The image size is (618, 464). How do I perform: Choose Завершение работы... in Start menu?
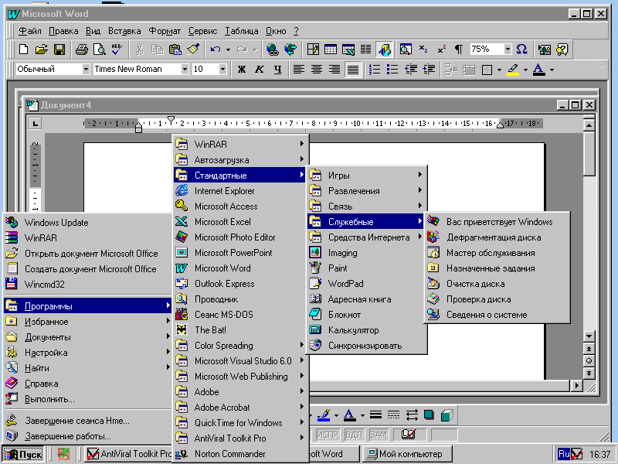click(87, 436)
